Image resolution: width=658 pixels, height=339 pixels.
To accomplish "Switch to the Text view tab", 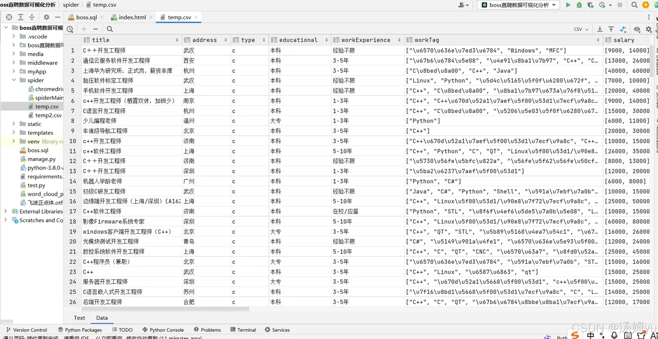I will [x=79, y=318].
